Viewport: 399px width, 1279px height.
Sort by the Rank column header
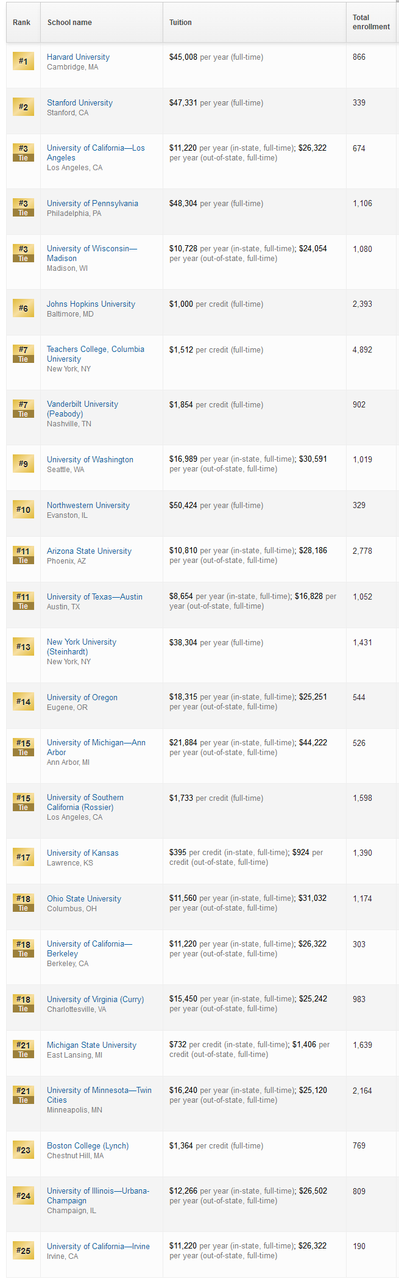coord(22,23)
